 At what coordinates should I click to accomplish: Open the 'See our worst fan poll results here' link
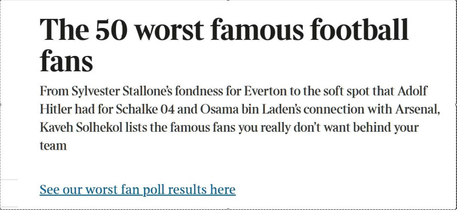[138, 189]
